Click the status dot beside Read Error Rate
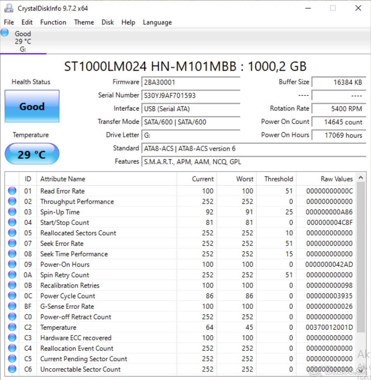371x380 pixels. click(12, 191)
